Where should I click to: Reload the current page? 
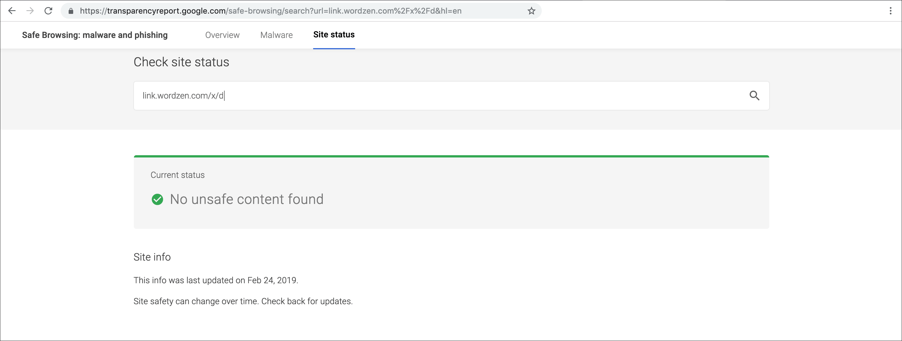click(48, 11)
